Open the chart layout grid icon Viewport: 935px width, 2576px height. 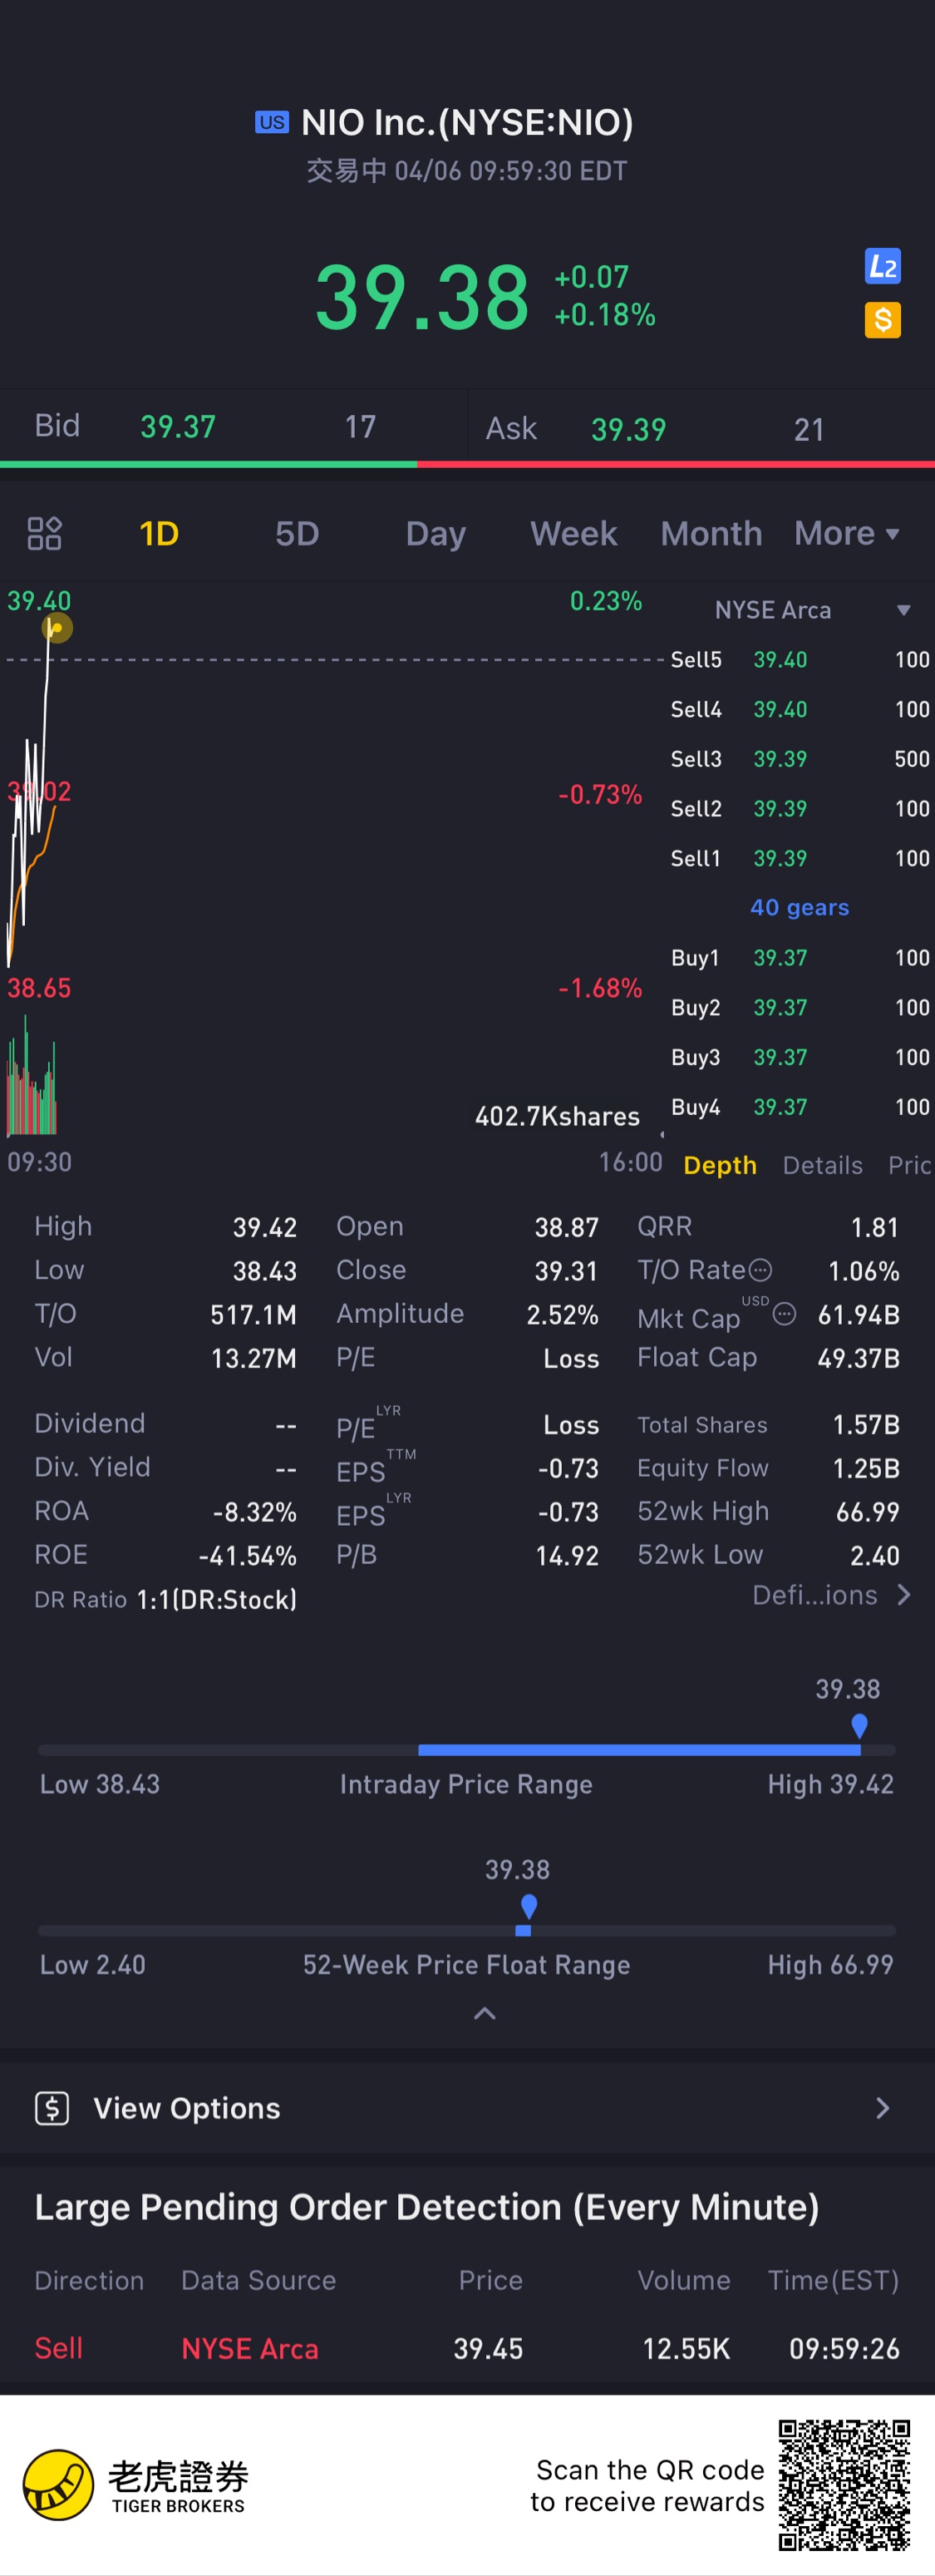pyautogui.click(x=44, y=533)
